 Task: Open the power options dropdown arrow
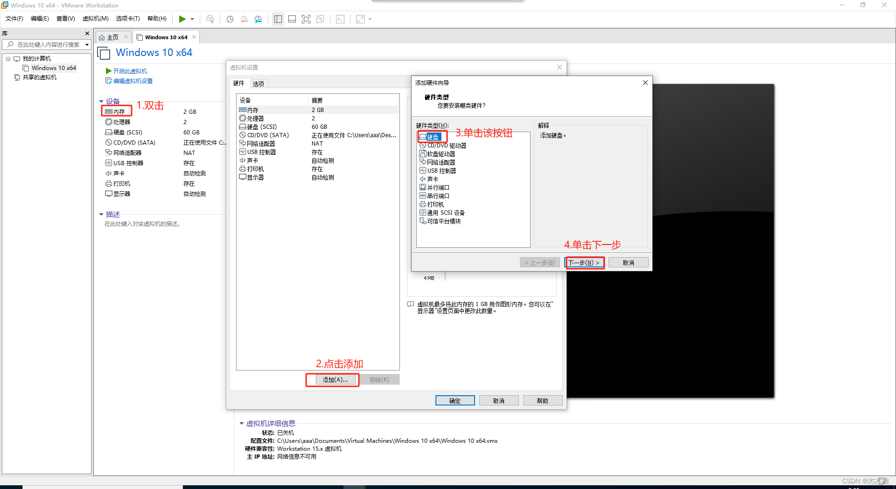pos(192,19)
